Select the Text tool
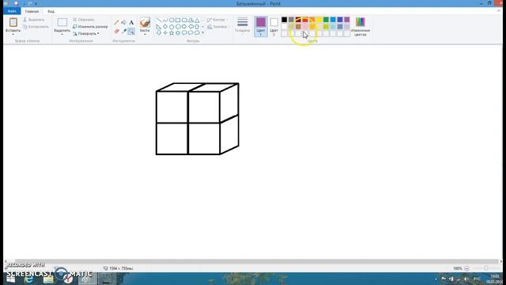 coord(131,23)
